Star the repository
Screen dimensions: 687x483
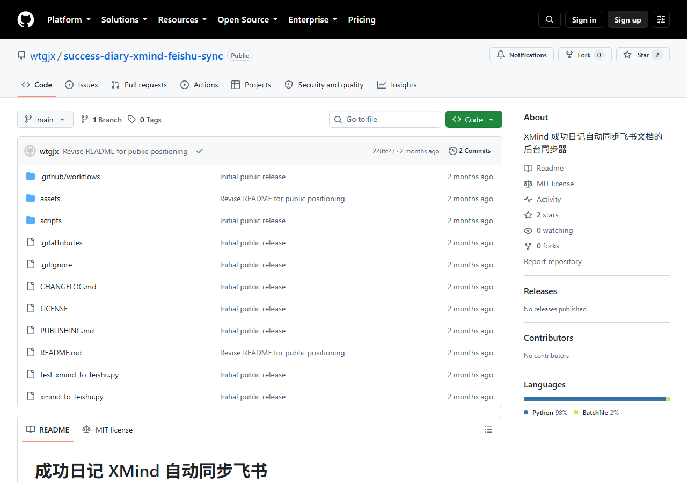tap(643, 55)
